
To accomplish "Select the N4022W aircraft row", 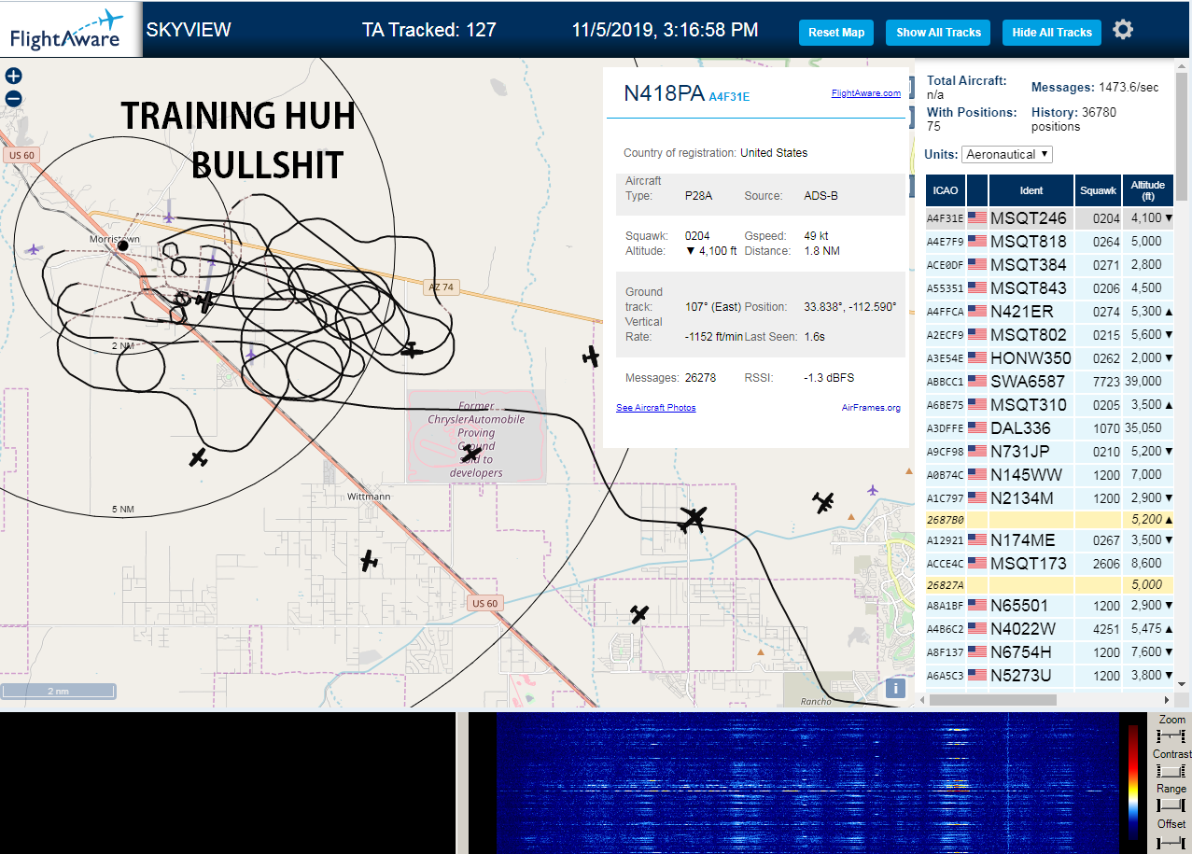I will click(1049, 629).
